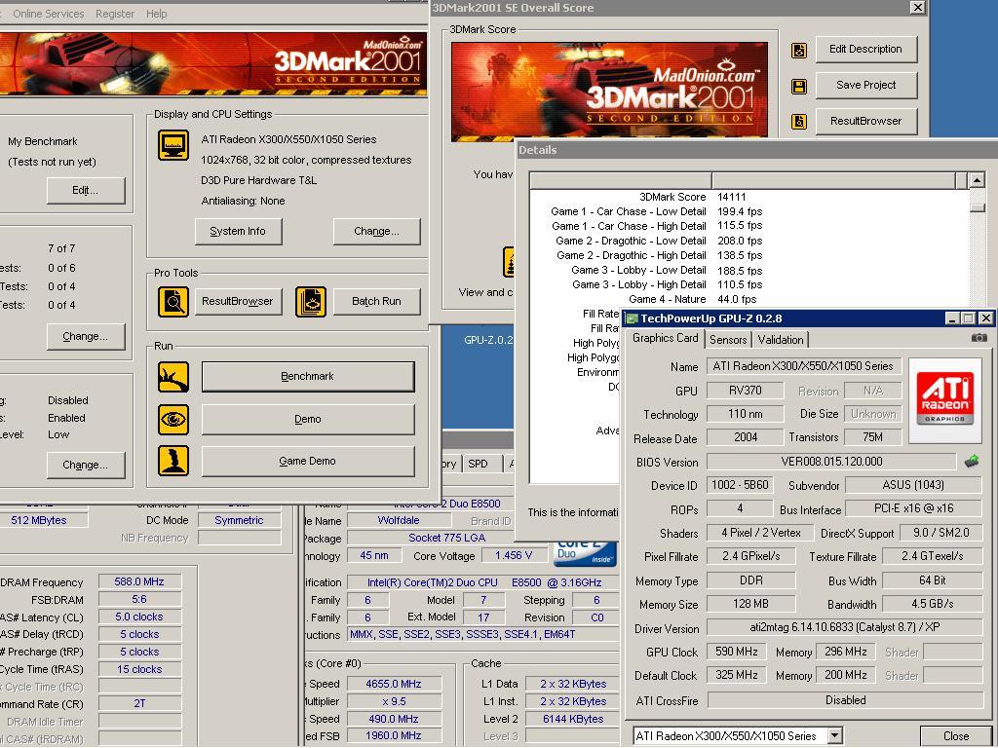Screen dimensions: 998x748
Task: Click the GPU-Z title bar app icon
Action: pos(632,318)
